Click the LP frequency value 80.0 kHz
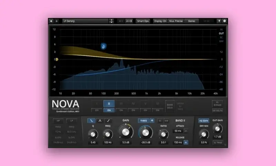Screen dimensions: 276x166 (72, 132)
